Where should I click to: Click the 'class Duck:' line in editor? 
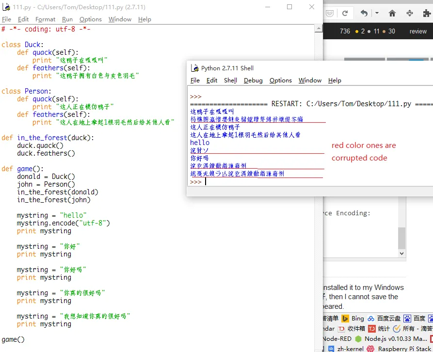[23, 45]
